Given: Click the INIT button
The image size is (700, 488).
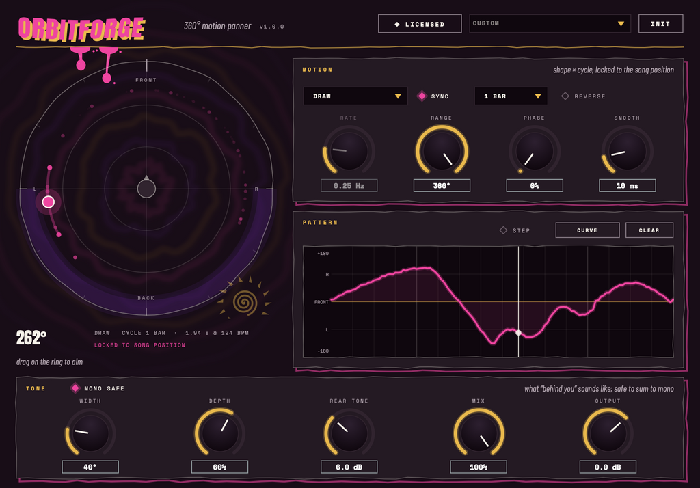Looking at the screenshot, I should [660, 24].
